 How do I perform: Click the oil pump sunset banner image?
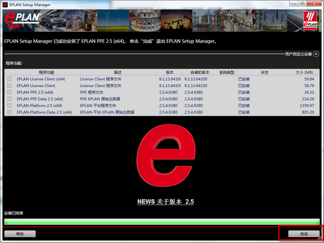(177, 21)
